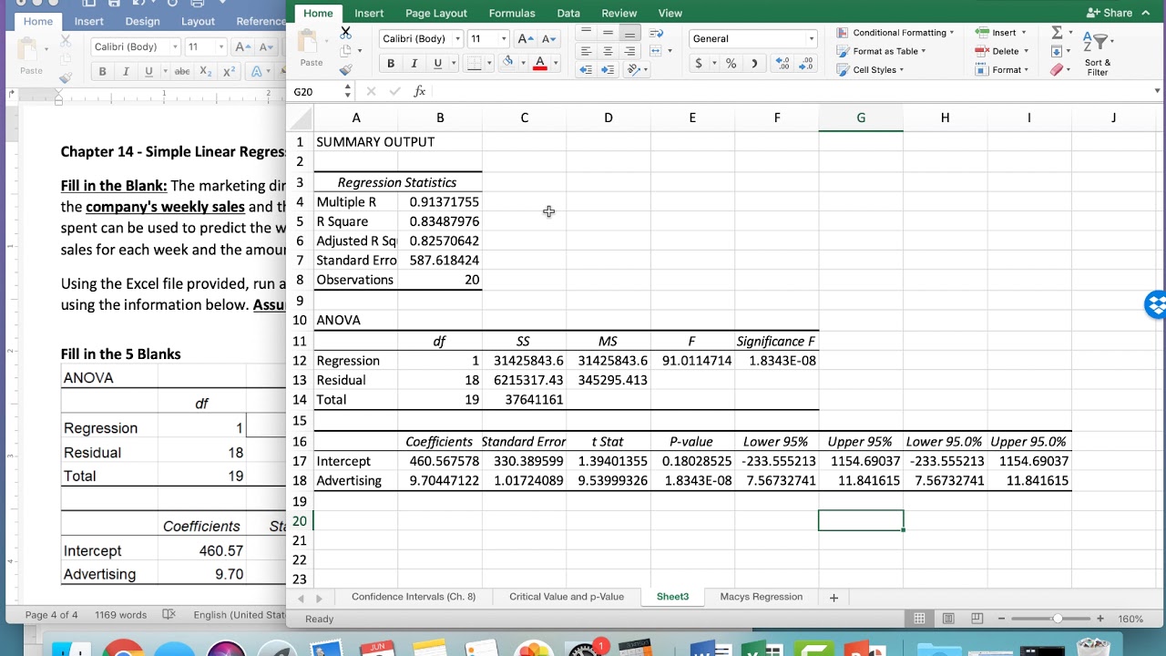Screen dimensions: 1166x656
Task: Switch to the Formulas ribbon tab
Action: point(512,13)
